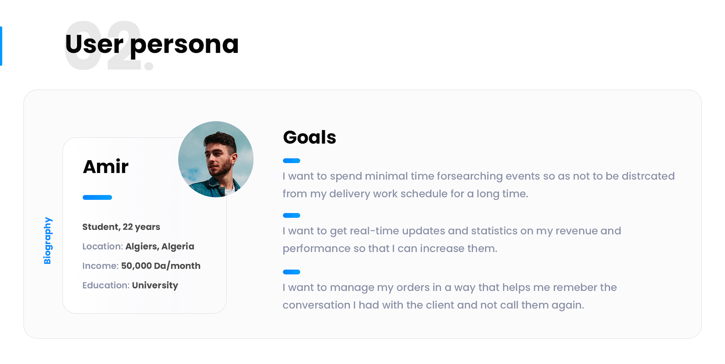Image resolution: width=725 pixels, height=364 pixels.
Task: Select the goal about minimal time searching events
Action: pyautogui.click(x=478, y=185)
